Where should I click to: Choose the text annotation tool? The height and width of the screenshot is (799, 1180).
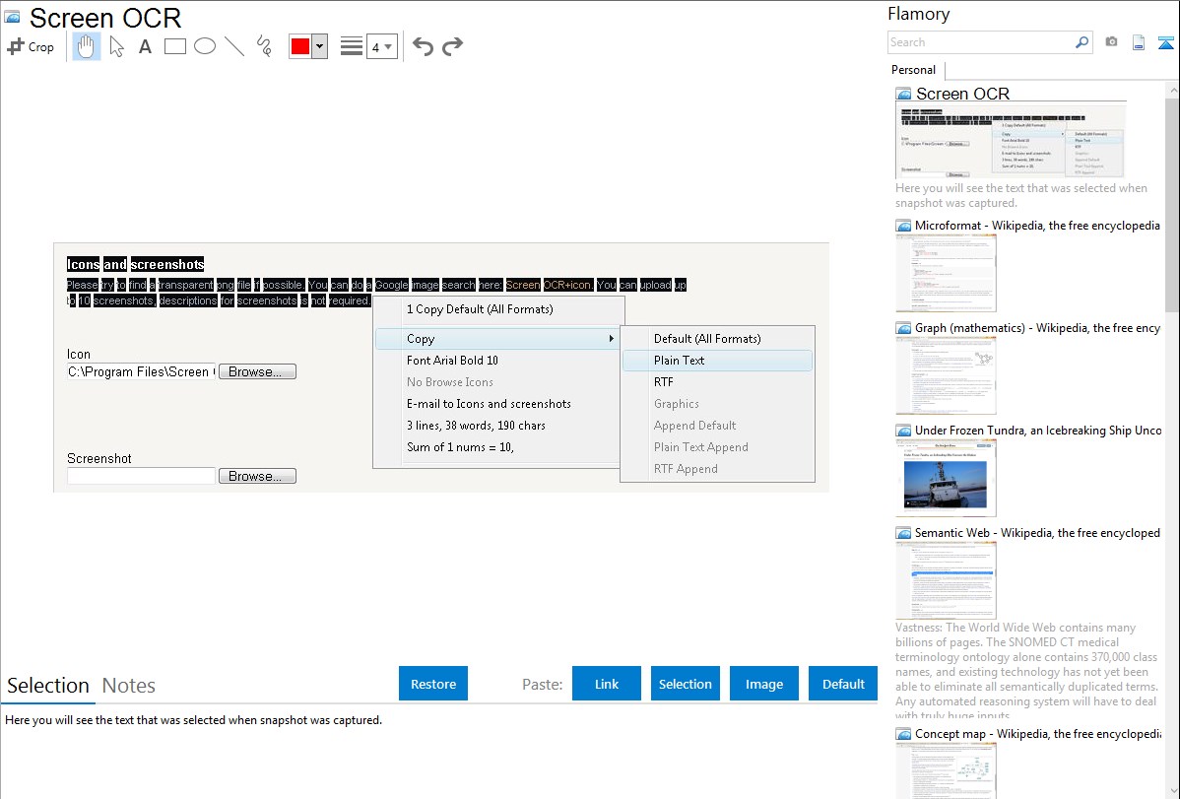click(145, 46)
